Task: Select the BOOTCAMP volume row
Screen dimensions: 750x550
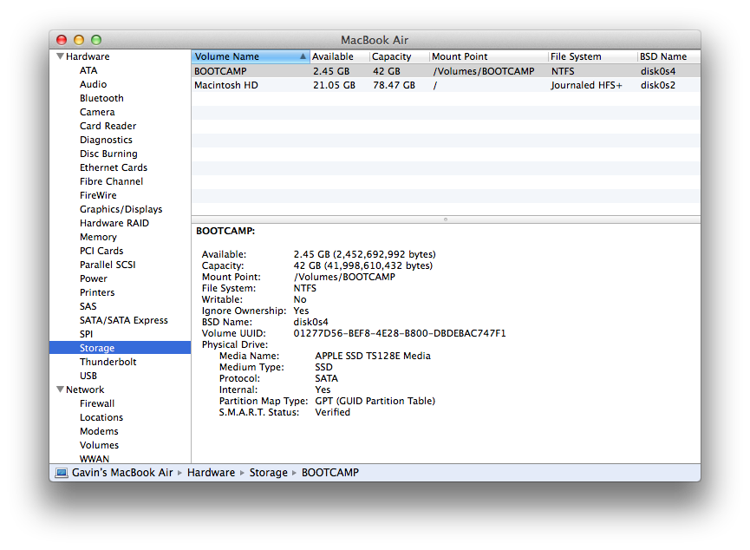Action: pyautogui.click(x=446, y=71)
